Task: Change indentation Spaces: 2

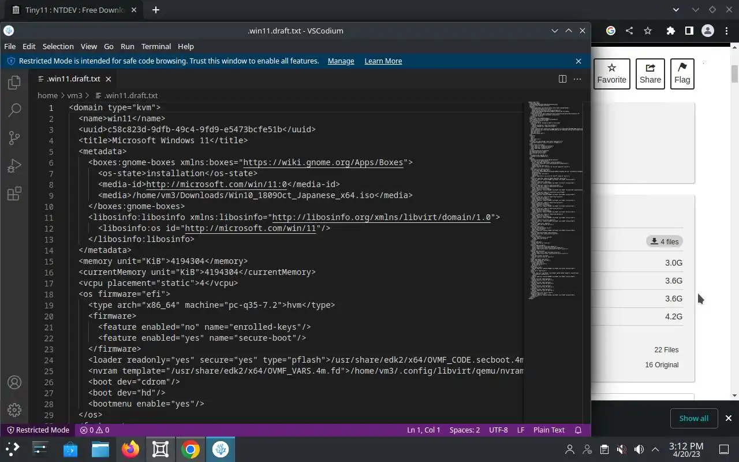Action: coord(465,430)
